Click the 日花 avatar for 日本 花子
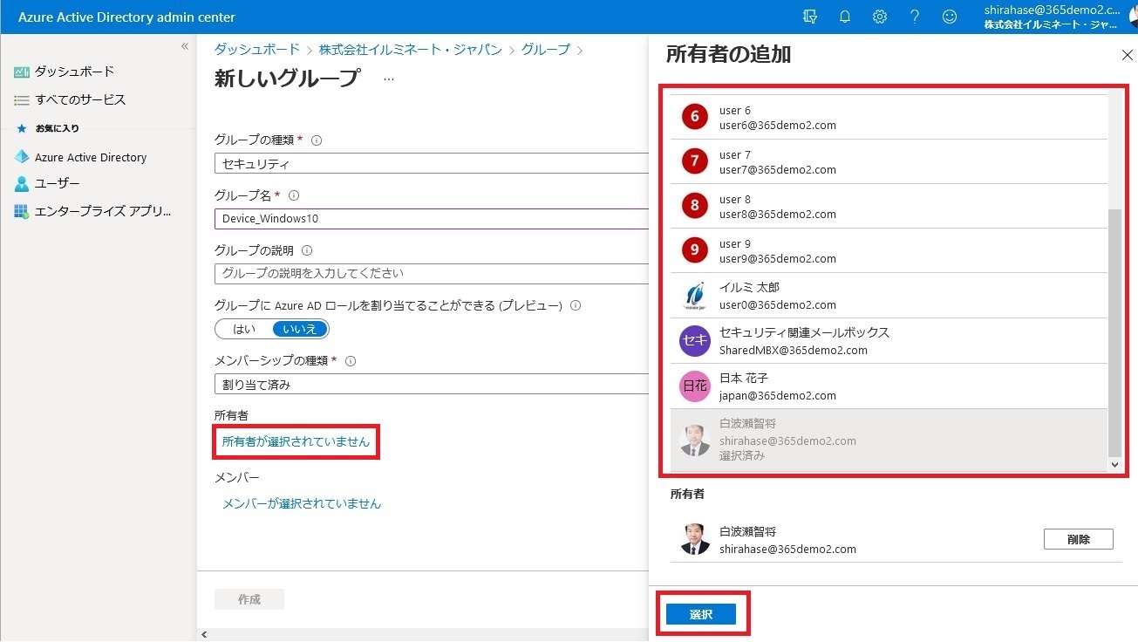This screenshot has width=1138, height=642. click(695, 386)
